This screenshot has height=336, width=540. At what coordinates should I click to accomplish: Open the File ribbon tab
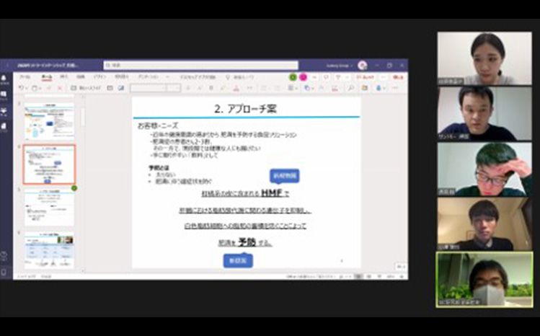(x=25, y=76)
